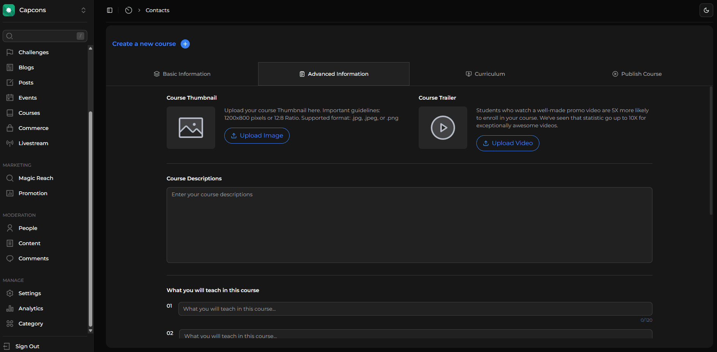Click into the course descriptions text area
Image resolution: width=717 pixels, height=352 pixels.
[410, 225]
